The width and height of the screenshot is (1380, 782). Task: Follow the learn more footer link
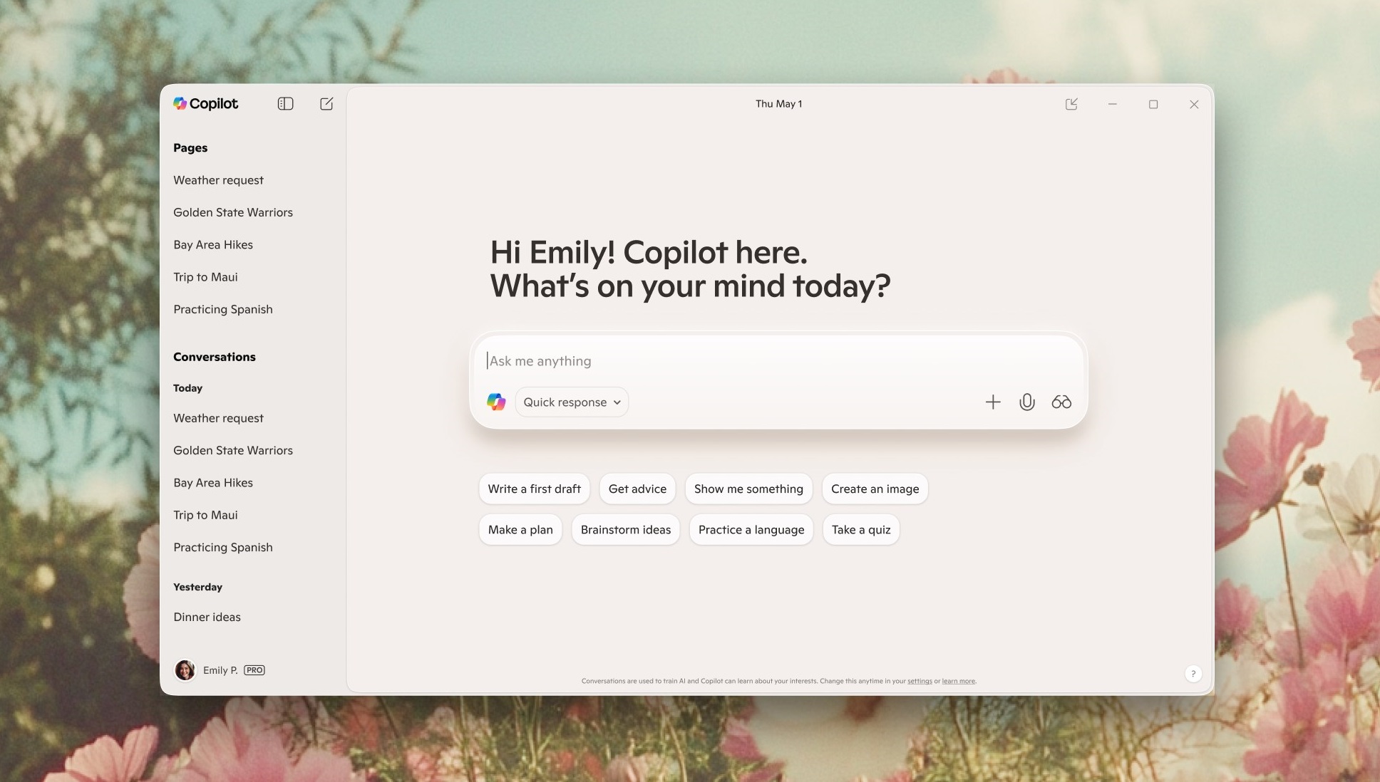click(x=958, y=682)
